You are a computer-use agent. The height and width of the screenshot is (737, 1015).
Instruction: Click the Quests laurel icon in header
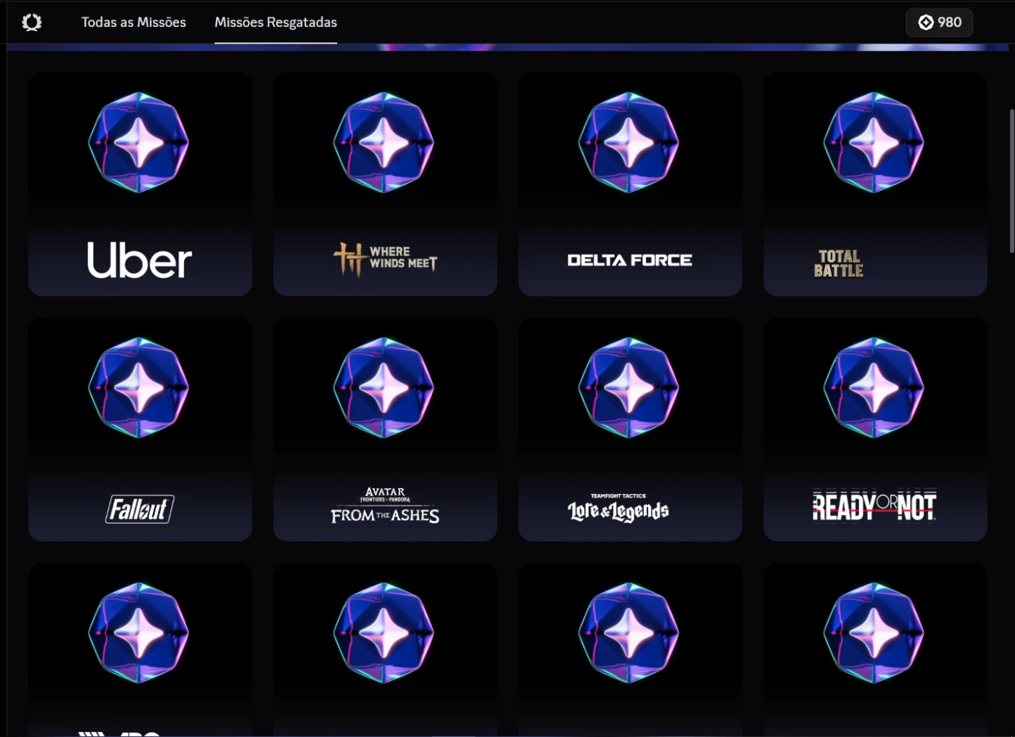point(32,22)
